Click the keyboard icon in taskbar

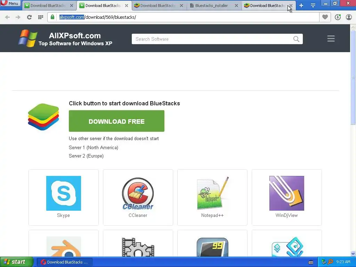[311, 262]
